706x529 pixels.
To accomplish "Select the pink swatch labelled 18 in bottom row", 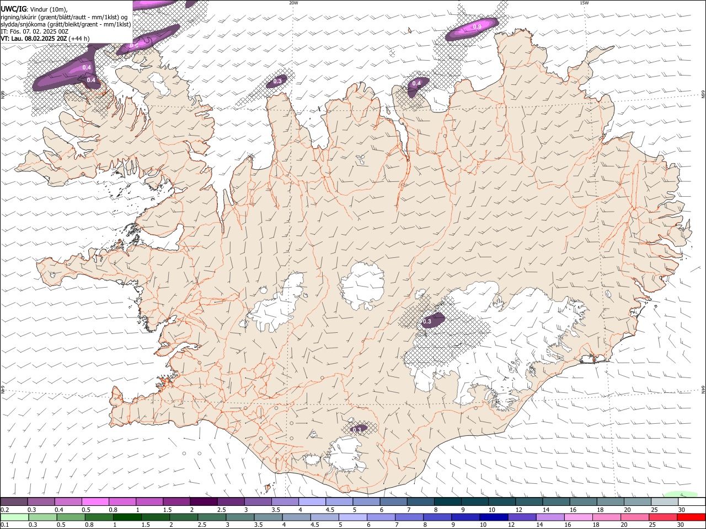I will tap(606, 517).
